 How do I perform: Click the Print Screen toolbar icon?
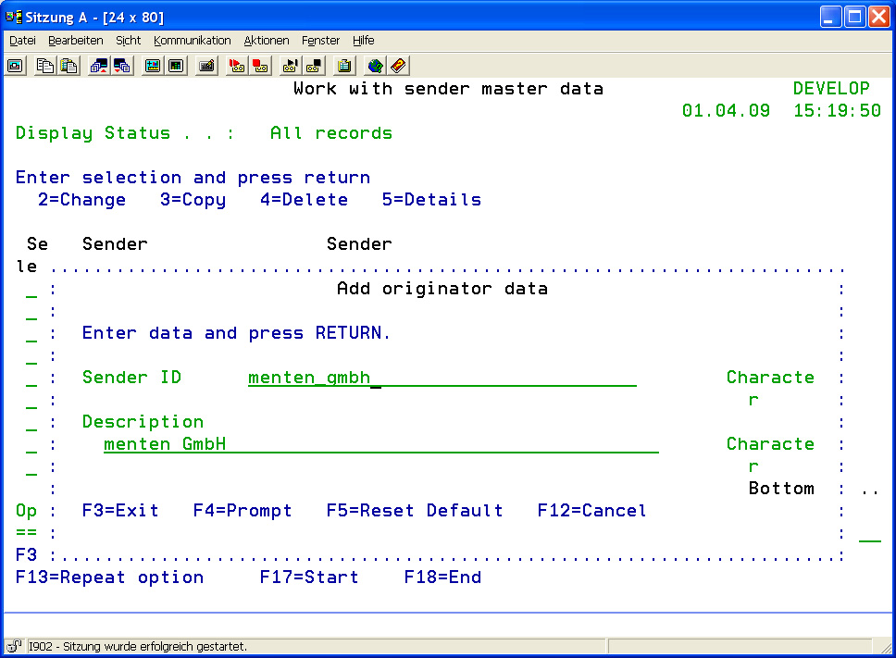point(16,66)
